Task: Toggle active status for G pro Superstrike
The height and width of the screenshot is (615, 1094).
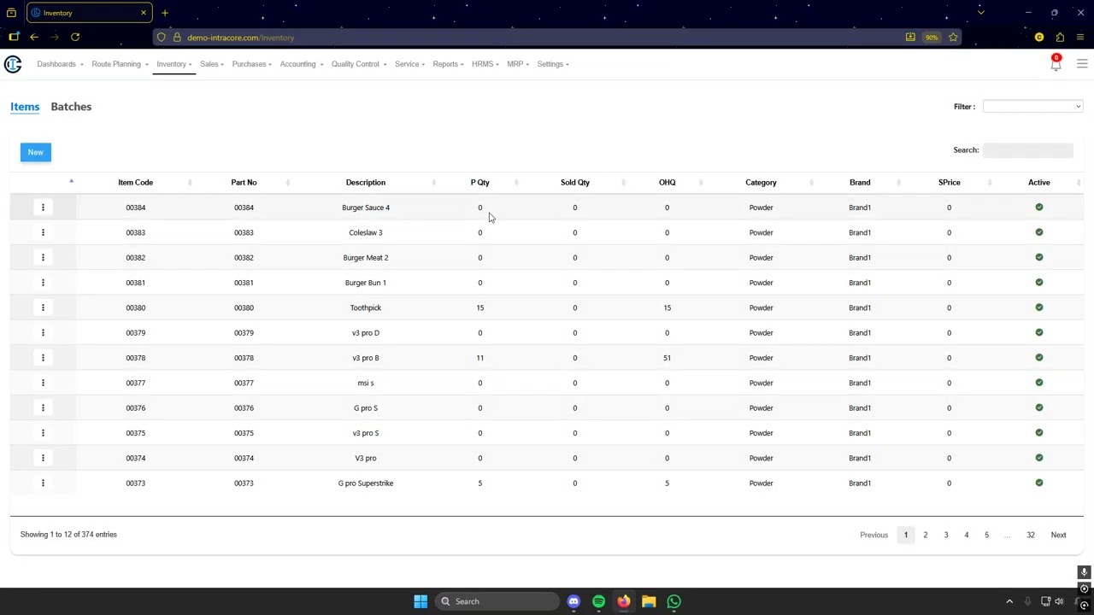Action: [1039, 483]
